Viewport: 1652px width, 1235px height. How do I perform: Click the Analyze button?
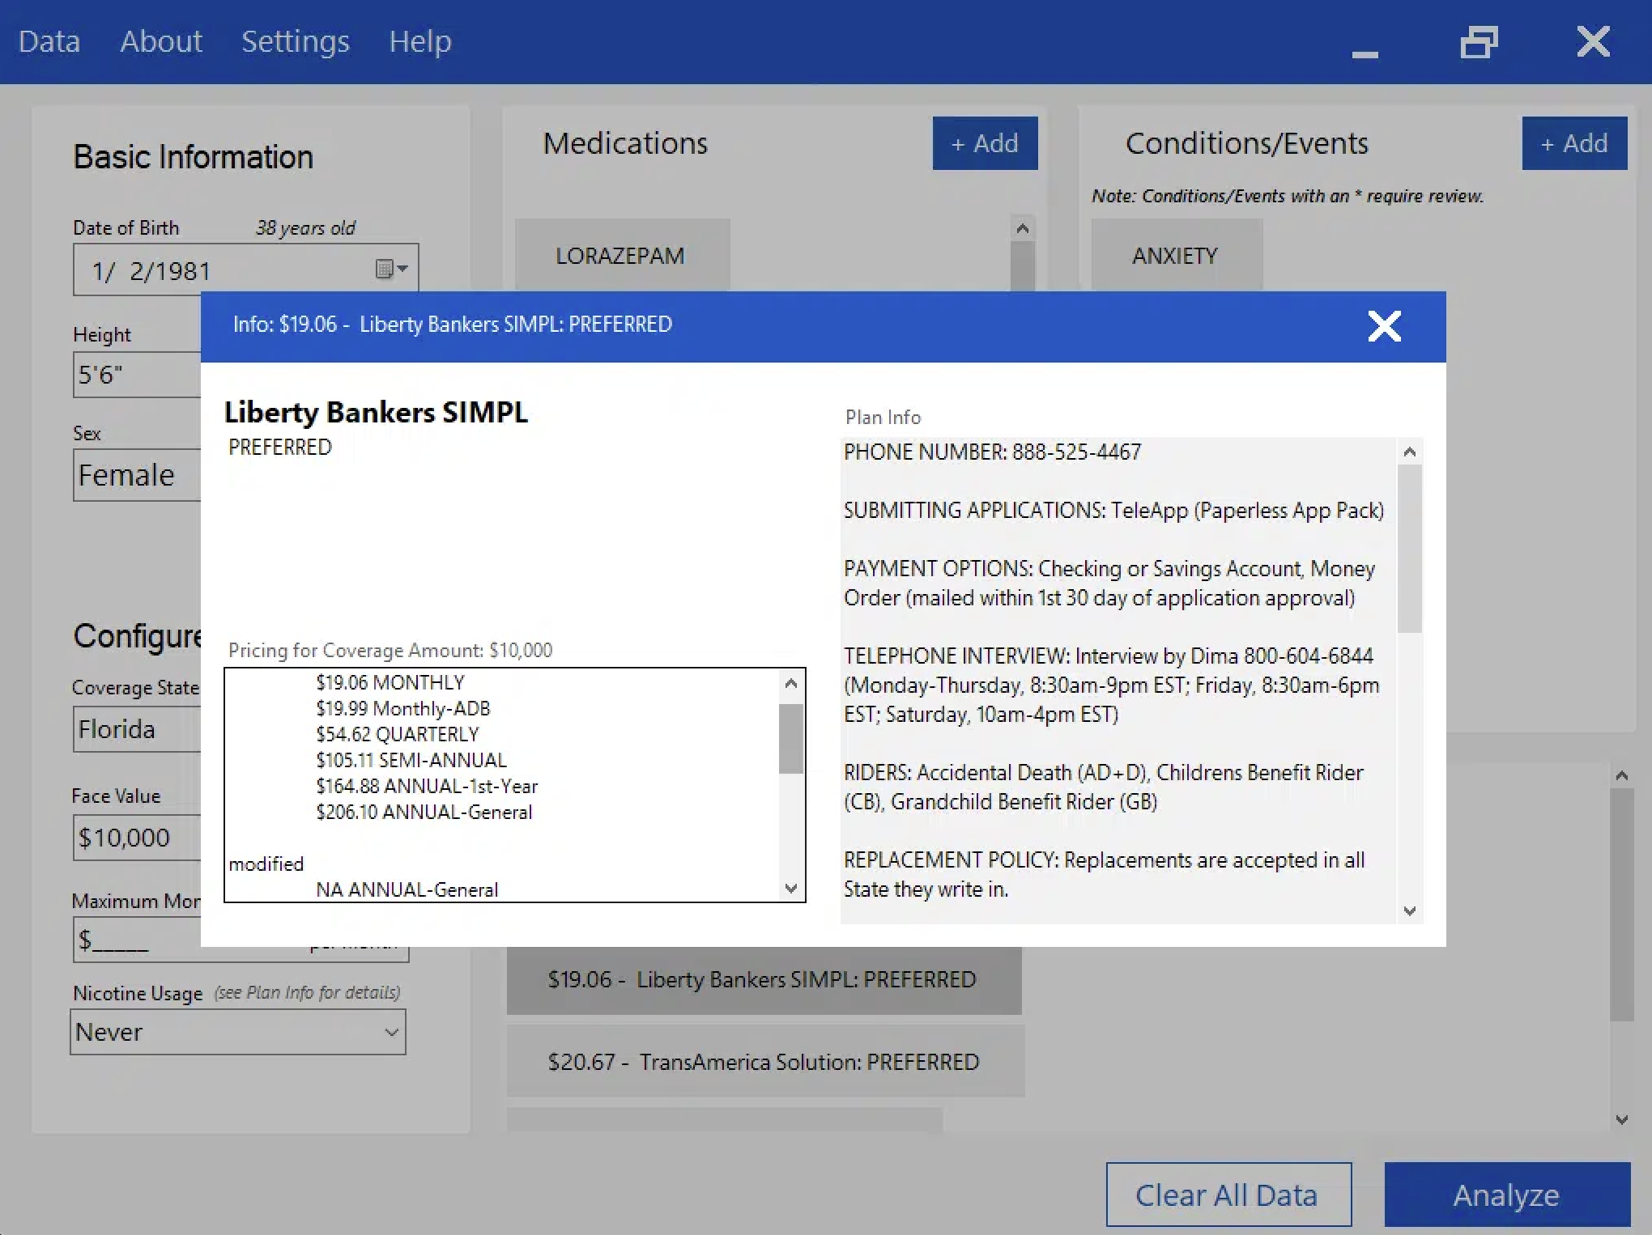(1506, 1195)
